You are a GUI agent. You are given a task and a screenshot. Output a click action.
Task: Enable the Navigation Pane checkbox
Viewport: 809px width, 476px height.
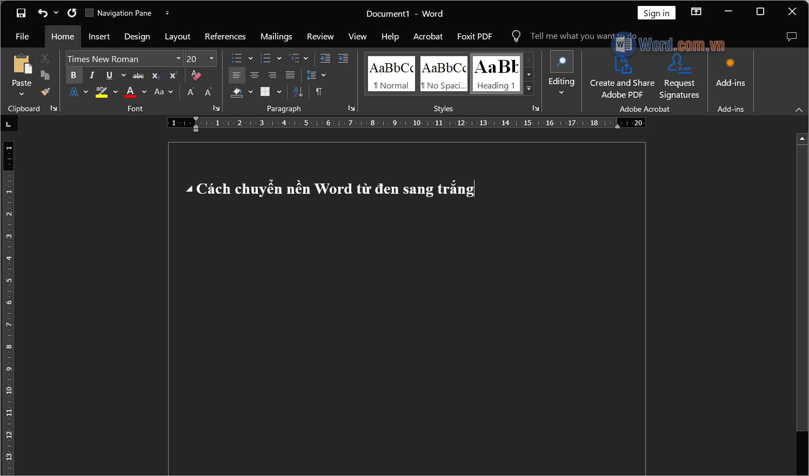90,13
